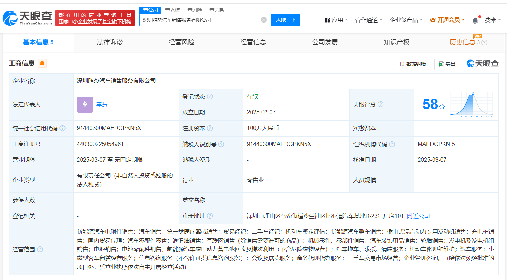Viewport: 507px width, 280px height.
Task: Open the notification bell in header
Action: (475, 20)
